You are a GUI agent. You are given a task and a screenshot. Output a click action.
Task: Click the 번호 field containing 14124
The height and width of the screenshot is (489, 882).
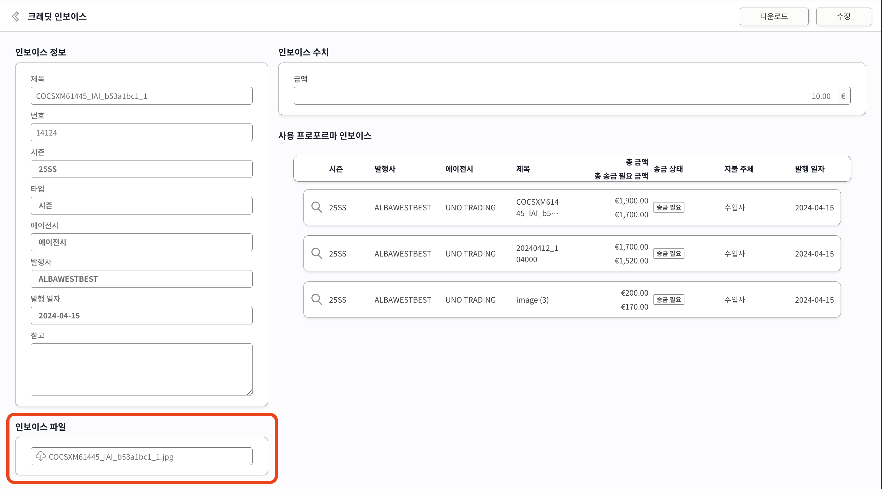(141, 133)
